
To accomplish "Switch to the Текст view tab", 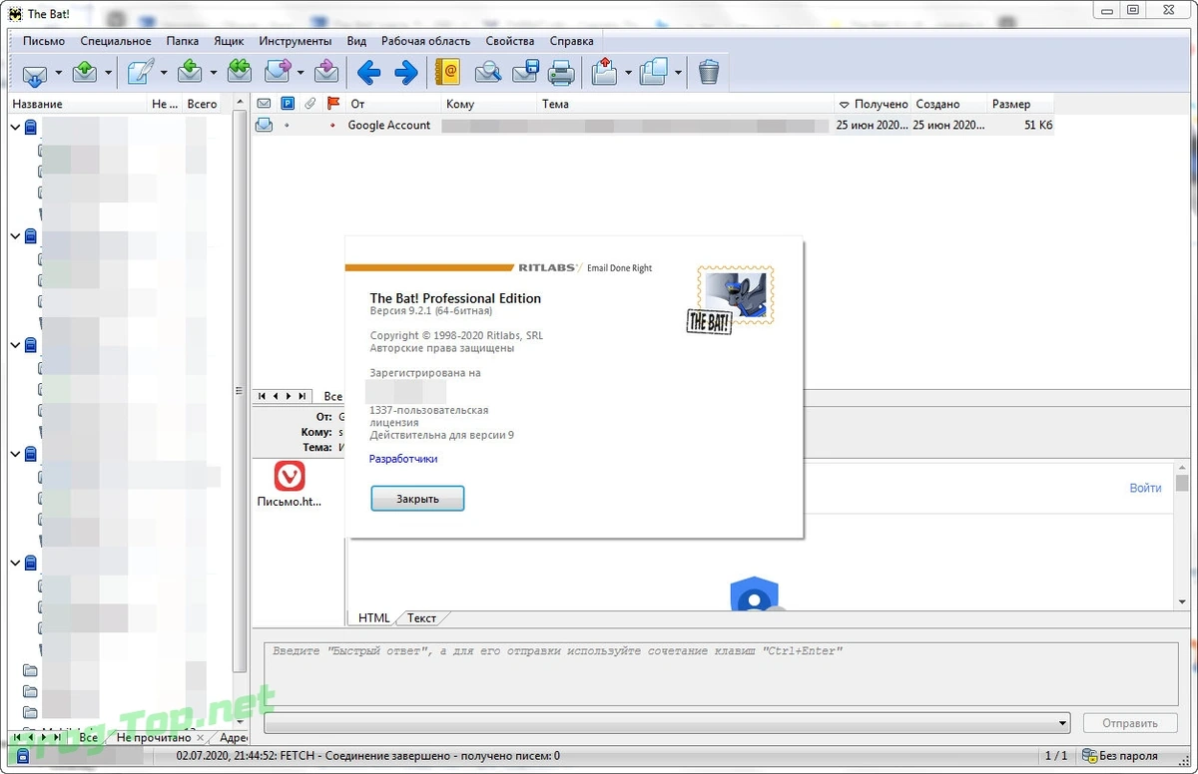I will click(x=422, y=617).
